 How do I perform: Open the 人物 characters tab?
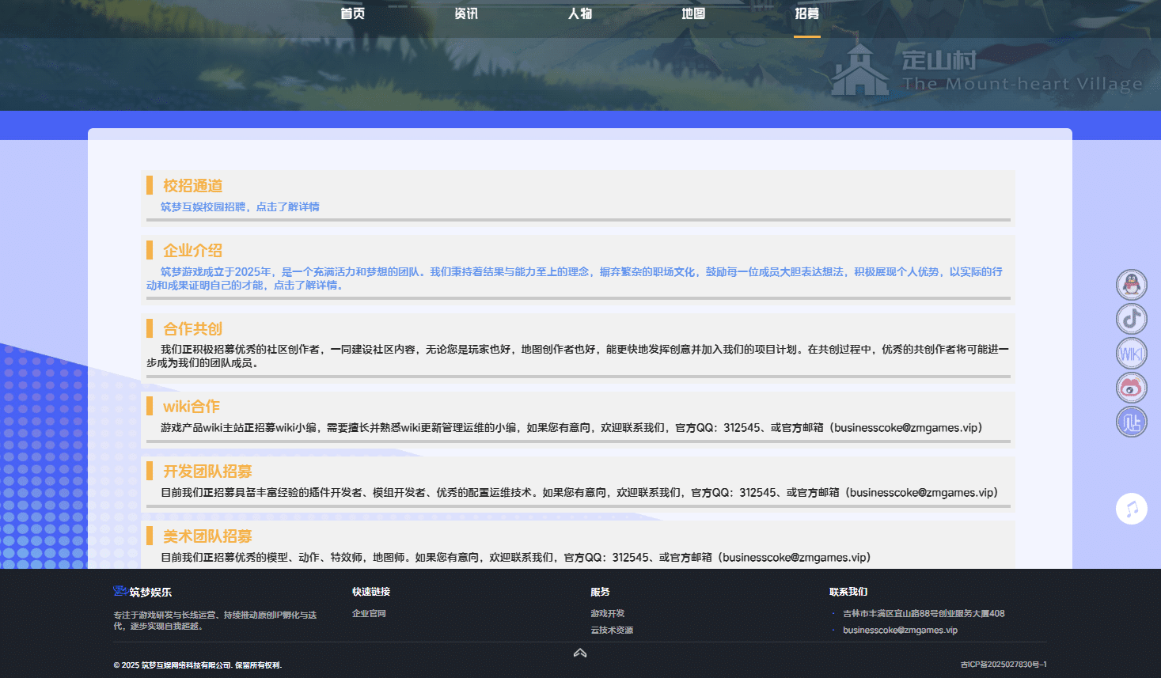(580, 13)
